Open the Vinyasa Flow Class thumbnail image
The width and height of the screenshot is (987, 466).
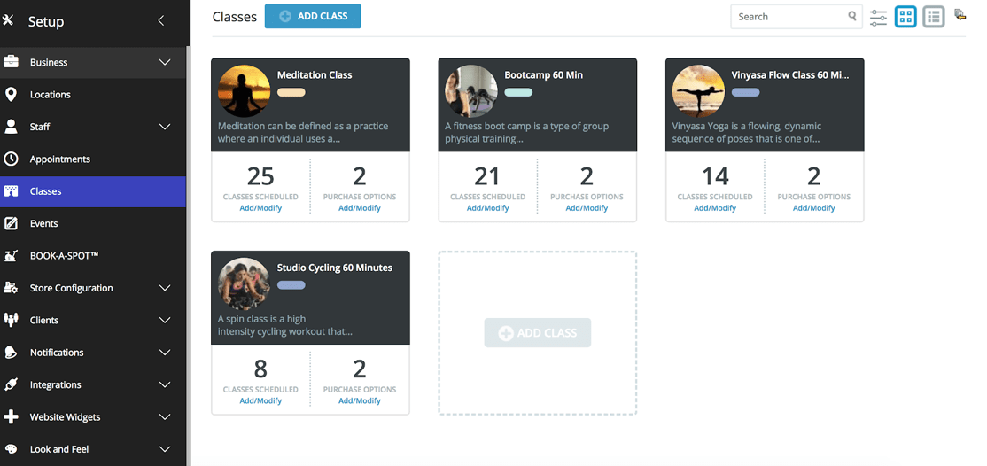click(699, 90)
